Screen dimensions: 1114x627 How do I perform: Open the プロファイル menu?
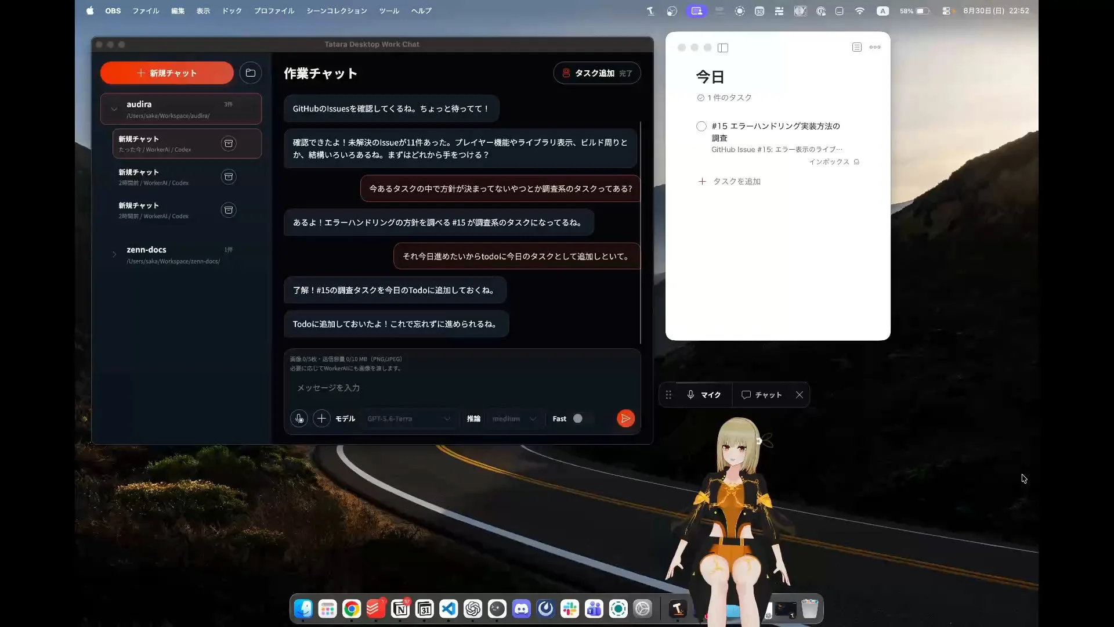(274, 11)
